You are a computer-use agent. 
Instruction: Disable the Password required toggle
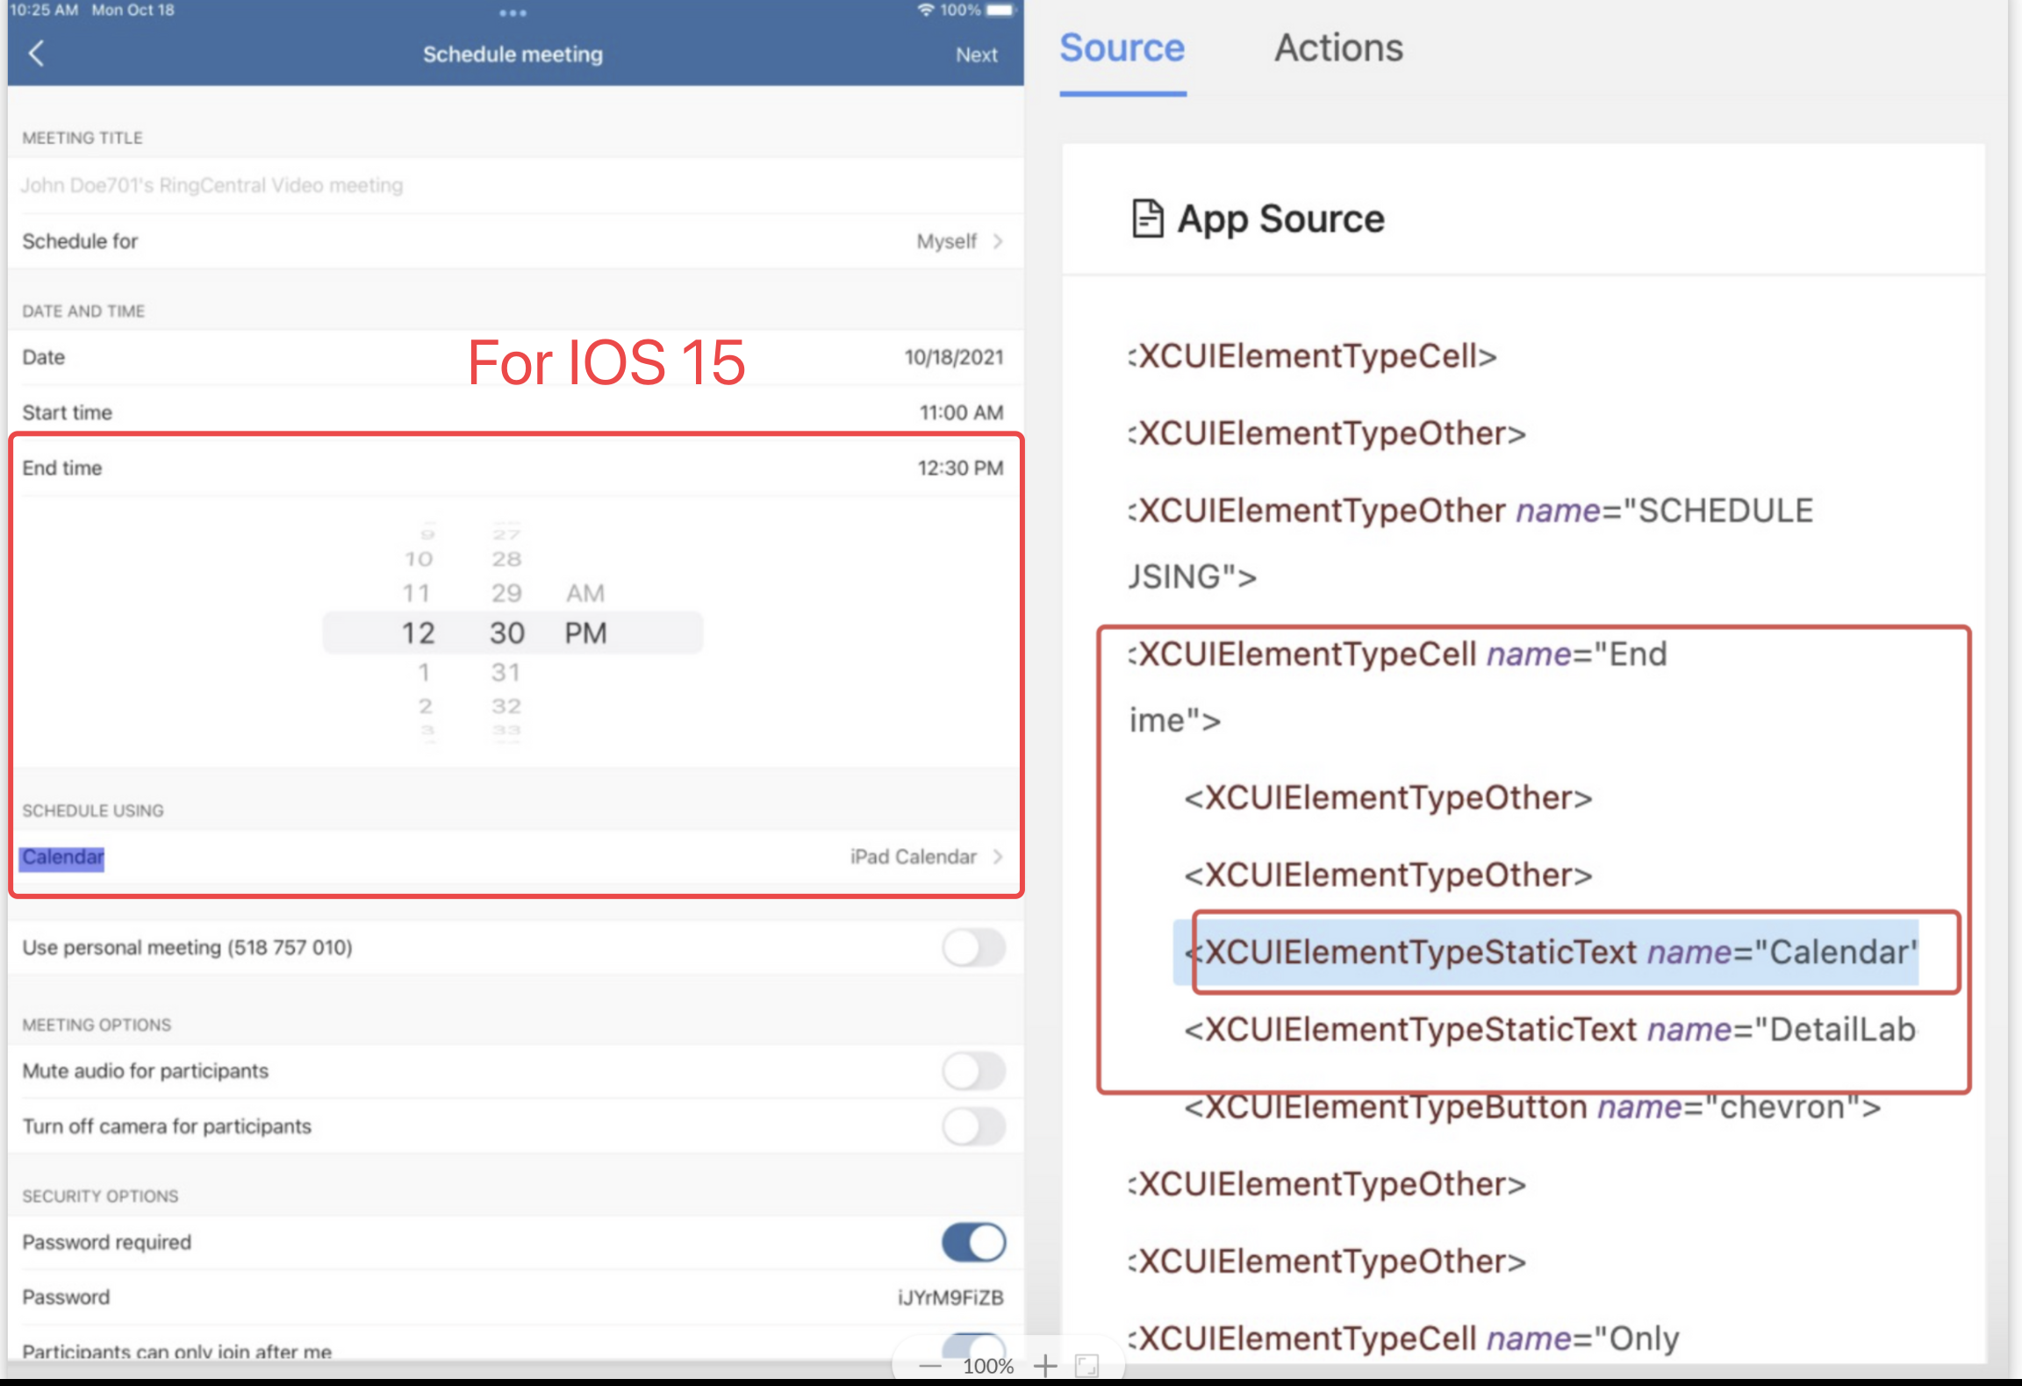[973, 1242]
